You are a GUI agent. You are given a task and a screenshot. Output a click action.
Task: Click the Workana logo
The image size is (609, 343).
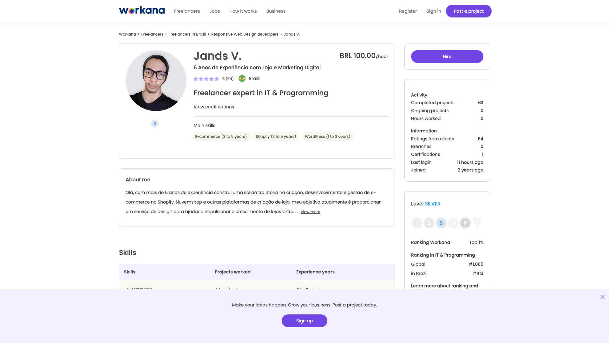tap(142, 11)
